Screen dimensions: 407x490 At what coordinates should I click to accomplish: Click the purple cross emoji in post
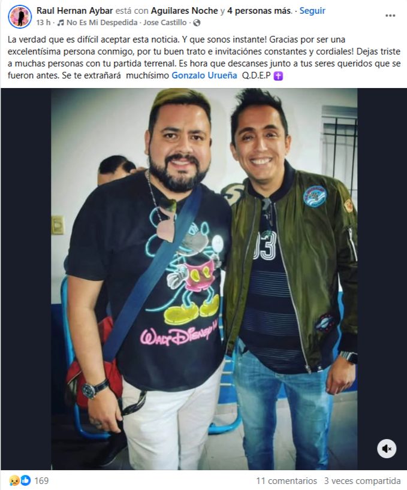click(x=278, y=76)
